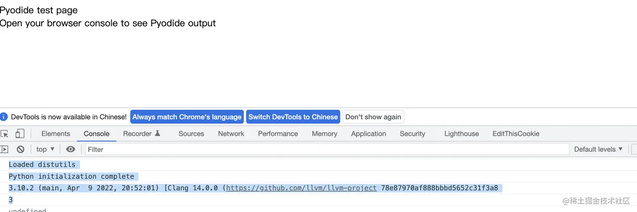This screenshot has height=212, width=637.
Task: Click Switch DevTools to Chinese button
Action: click(x=293, y=117)
